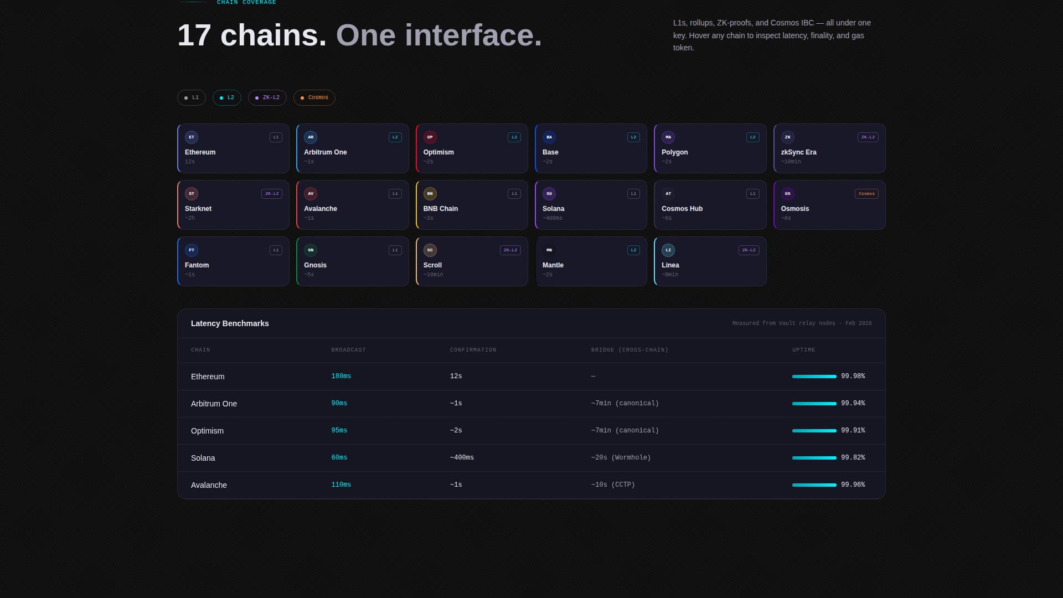
Task: Click the Fantom FT chain icon
Action: [x=192, y=250]
